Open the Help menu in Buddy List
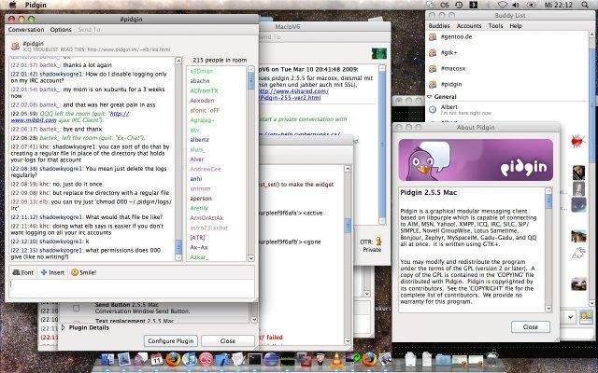Screen dimensions: 598x373 pos(516,26)
